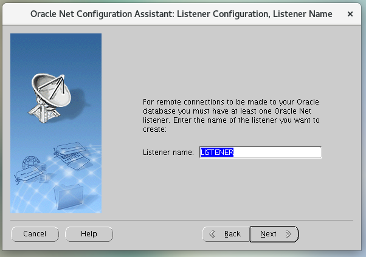Open Help for the listener configuration
366x257 pixels.
89,234
